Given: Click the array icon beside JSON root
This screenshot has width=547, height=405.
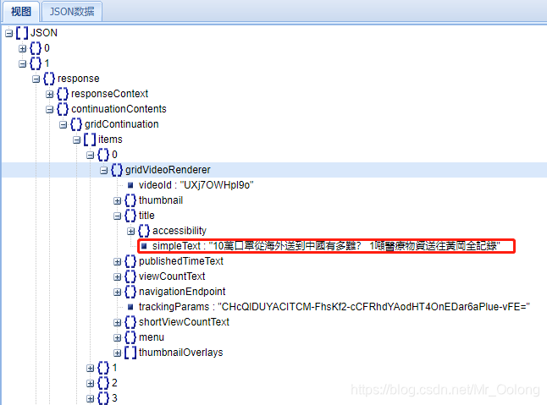Looking at the screenshot, I should (x=22, y=33).
